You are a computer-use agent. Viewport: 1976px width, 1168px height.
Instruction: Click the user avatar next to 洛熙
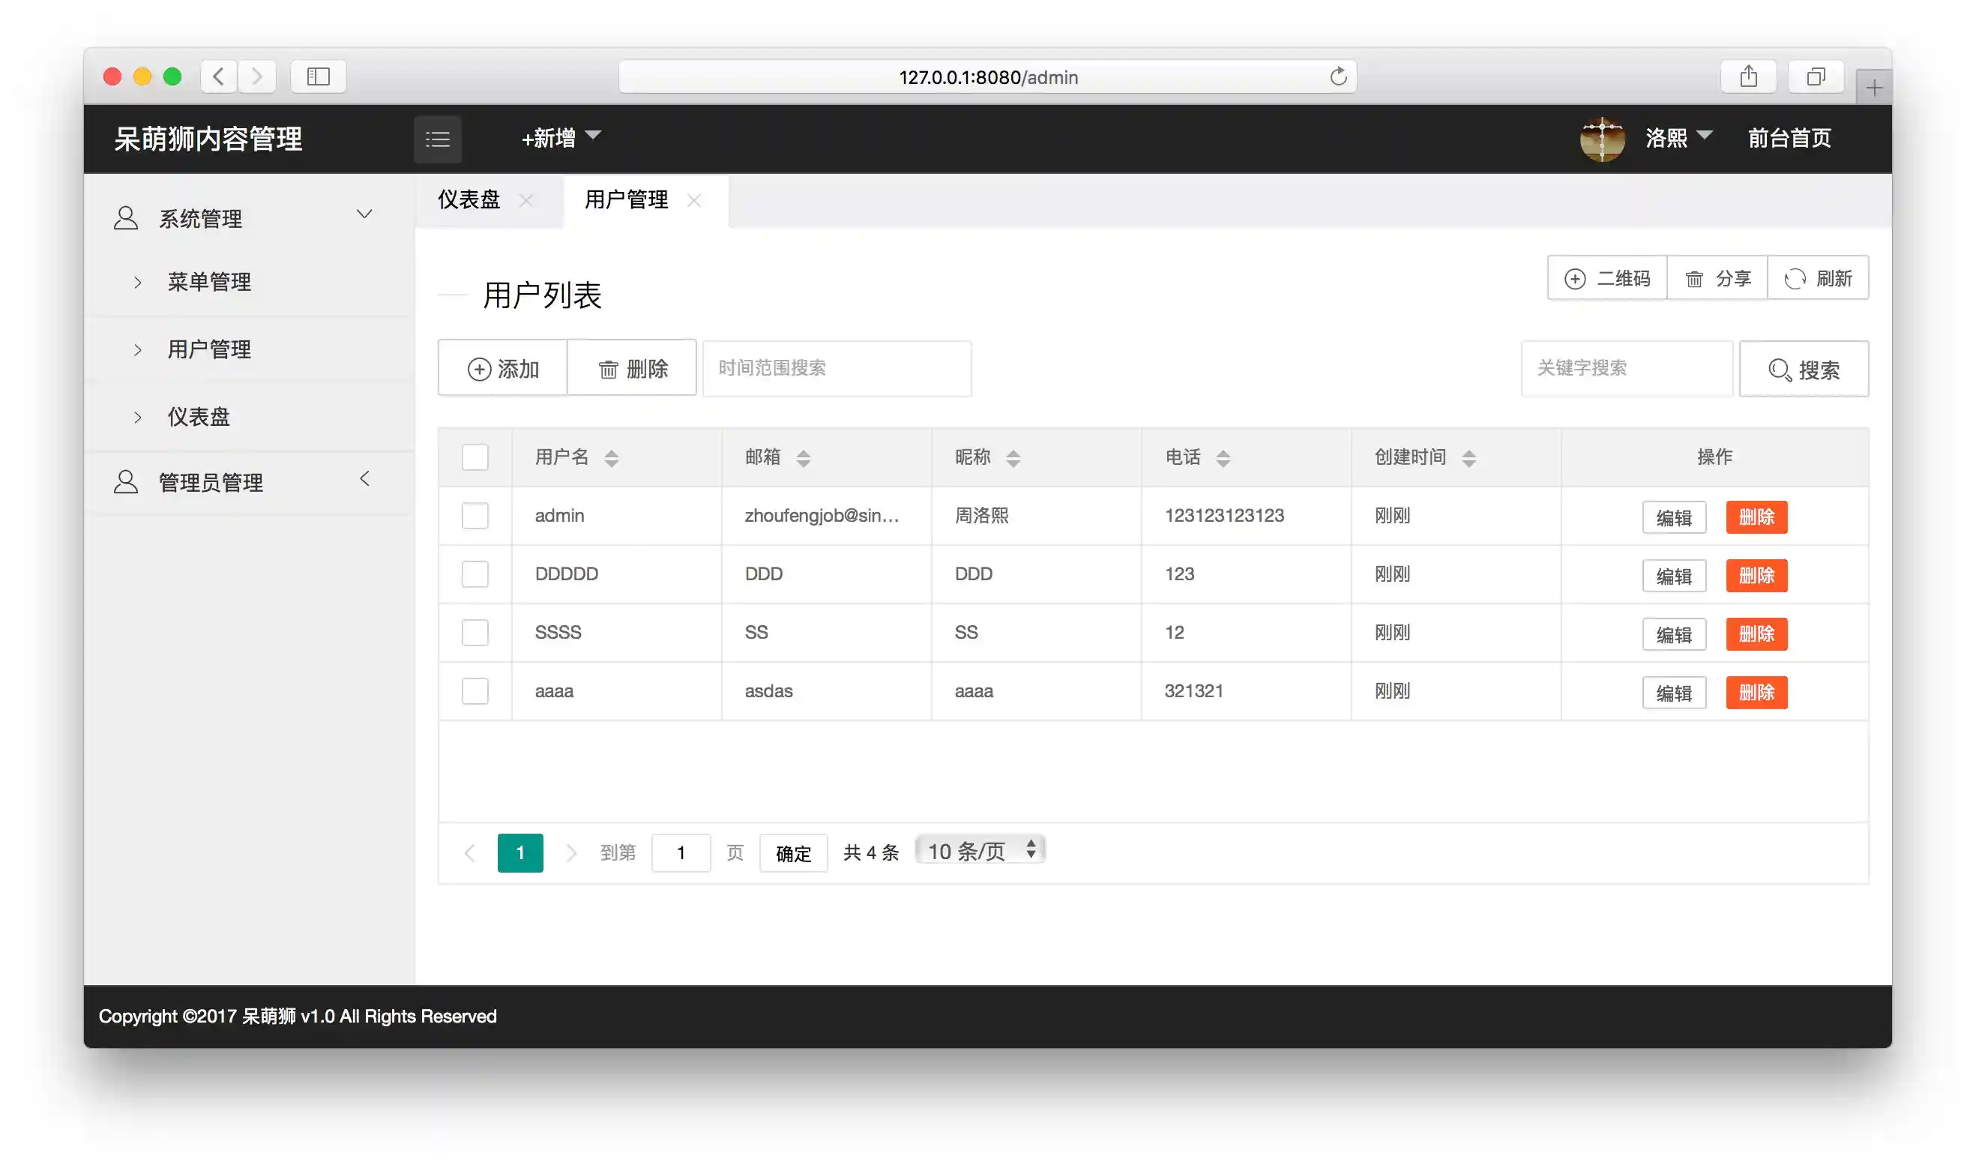(1602, 139)
